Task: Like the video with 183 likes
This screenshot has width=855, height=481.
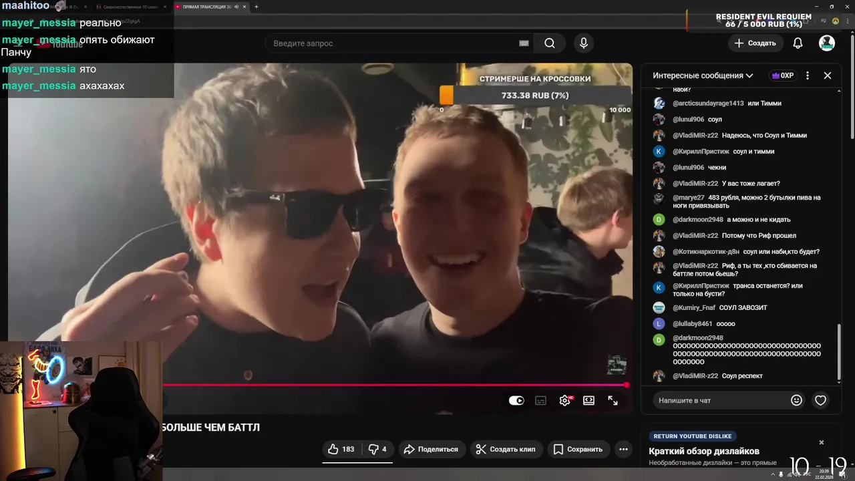Action: pos(341,450)
